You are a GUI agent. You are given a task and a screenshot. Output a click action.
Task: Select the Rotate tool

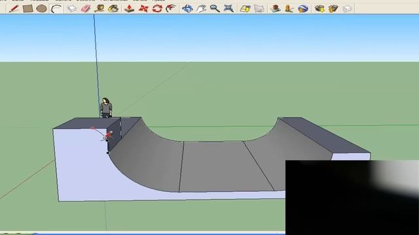point(157,8)
